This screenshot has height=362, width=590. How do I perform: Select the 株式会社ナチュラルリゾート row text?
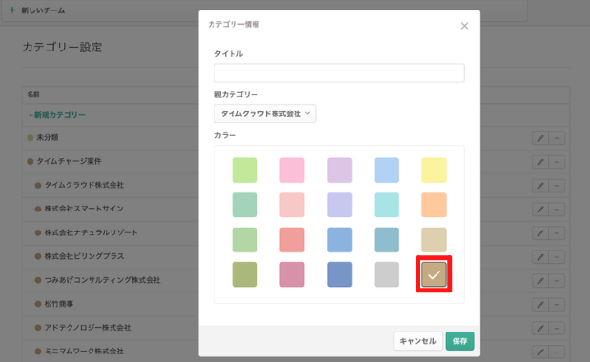[x=92, y=232]
